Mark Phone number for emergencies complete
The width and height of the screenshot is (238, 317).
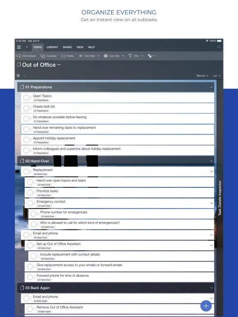pyautogui.click(x=33, y=214)
